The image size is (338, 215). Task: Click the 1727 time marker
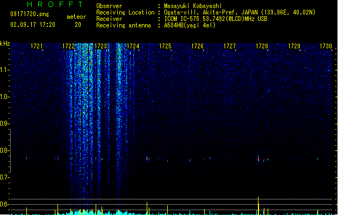[229, 46]
